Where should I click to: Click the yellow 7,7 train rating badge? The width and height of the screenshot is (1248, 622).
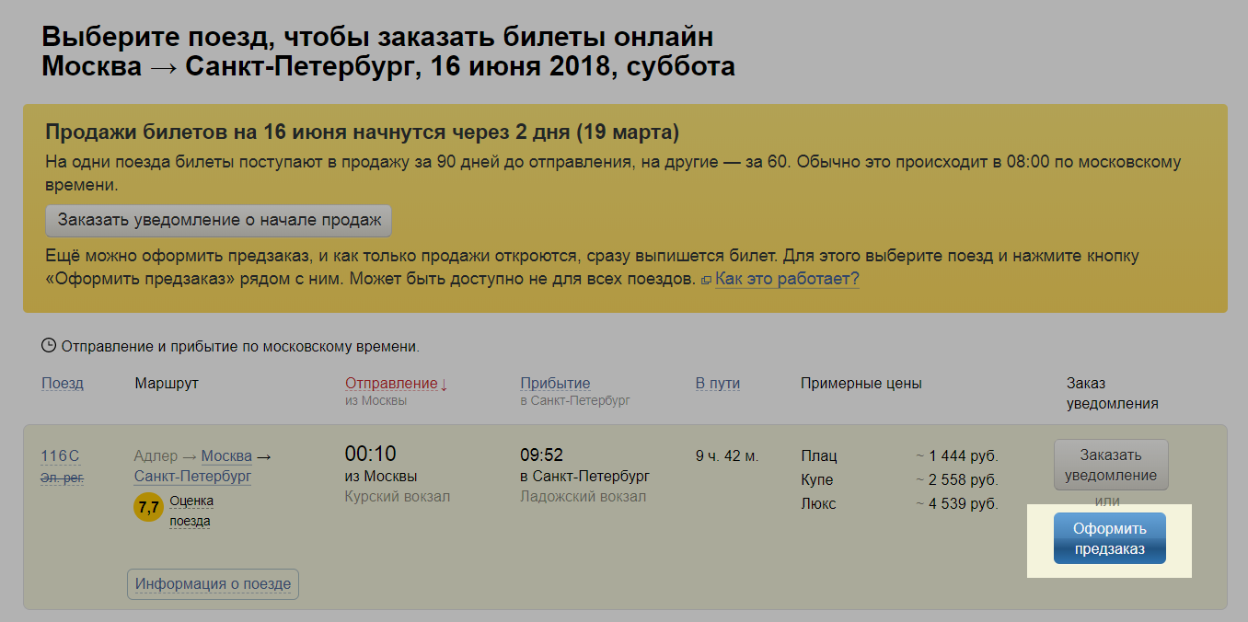pyautogui.click(x=148, y=506)
